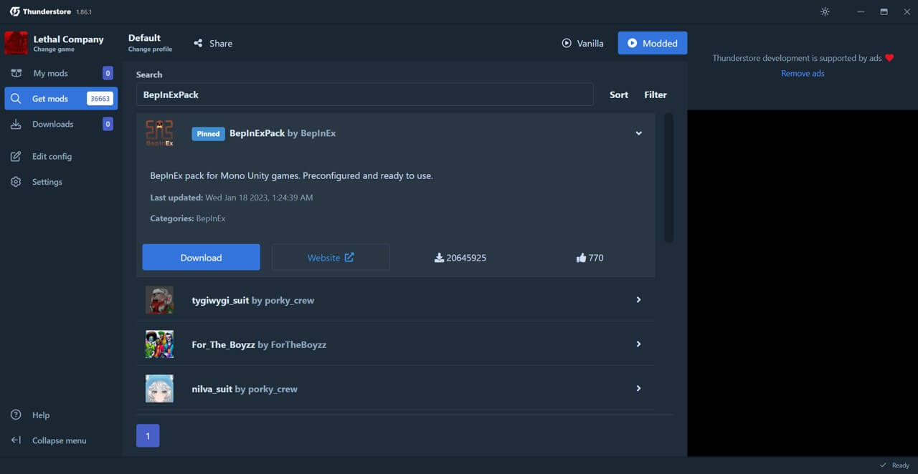
Task: Click the thumbs-up likes icon
Action: tap(581, 258)
